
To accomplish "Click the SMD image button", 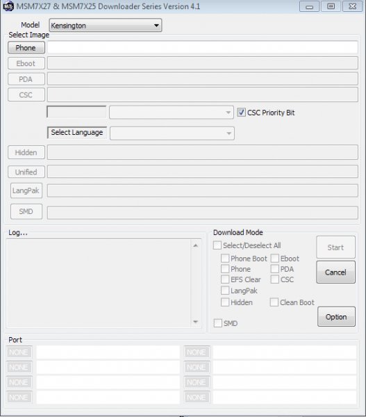I will click(26, 211).
